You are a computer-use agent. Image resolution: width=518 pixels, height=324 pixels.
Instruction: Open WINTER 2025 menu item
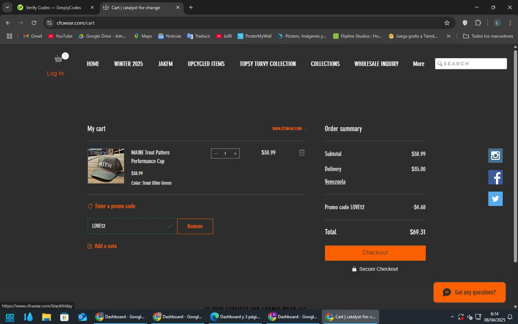(x=128, y=64)
